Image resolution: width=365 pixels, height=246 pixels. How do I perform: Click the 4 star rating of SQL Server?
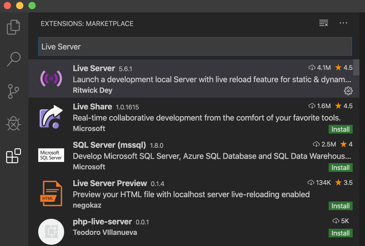(x=347, y=144)
